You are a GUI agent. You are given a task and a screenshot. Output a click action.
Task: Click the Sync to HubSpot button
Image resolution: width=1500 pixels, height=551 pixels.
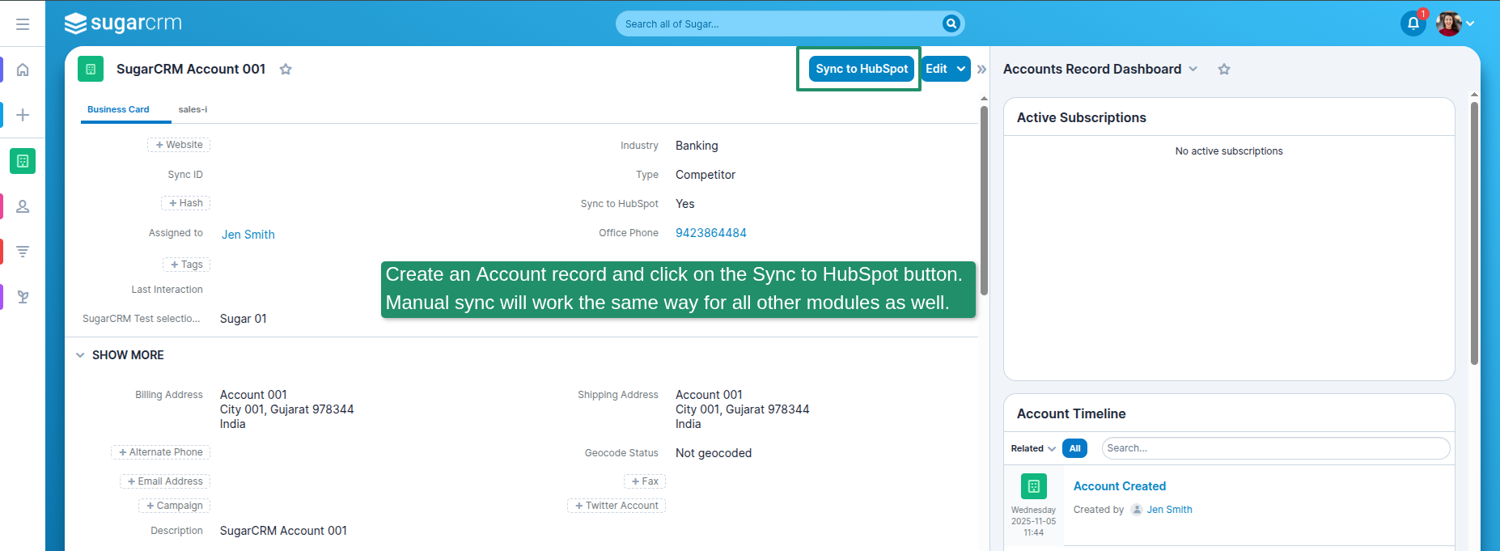(x=862, y=69)
